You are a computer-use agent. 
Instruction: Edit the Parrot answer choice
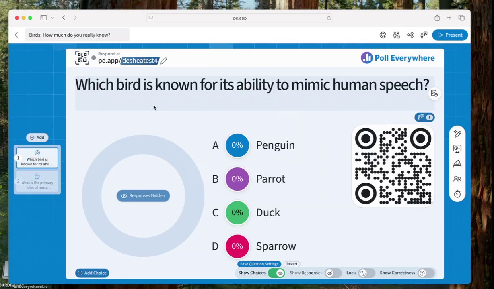point(271,179)
